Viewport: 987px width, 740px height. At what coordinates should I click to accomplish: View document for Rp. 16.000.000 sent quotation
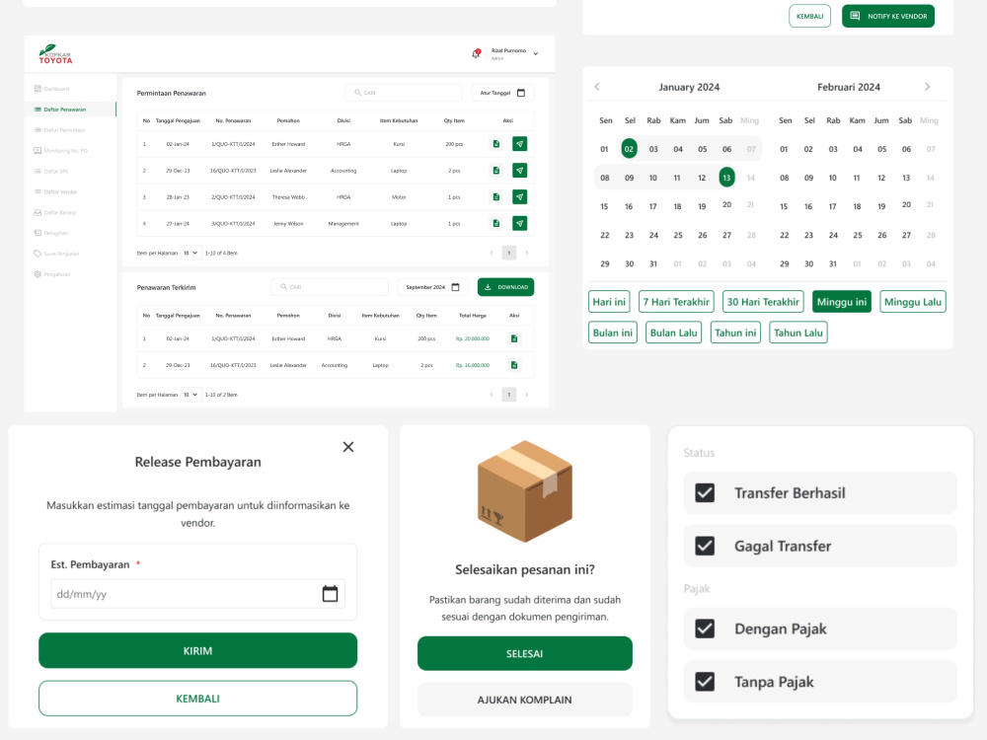514,365
